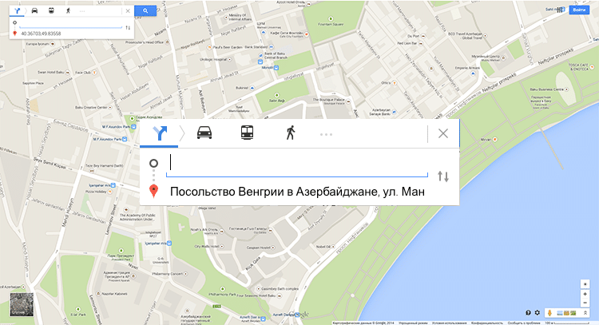The width and height of the screenshot is (599, 325).
Task: Open the Google apps grid icon
Action: click(x=561, y=10)
